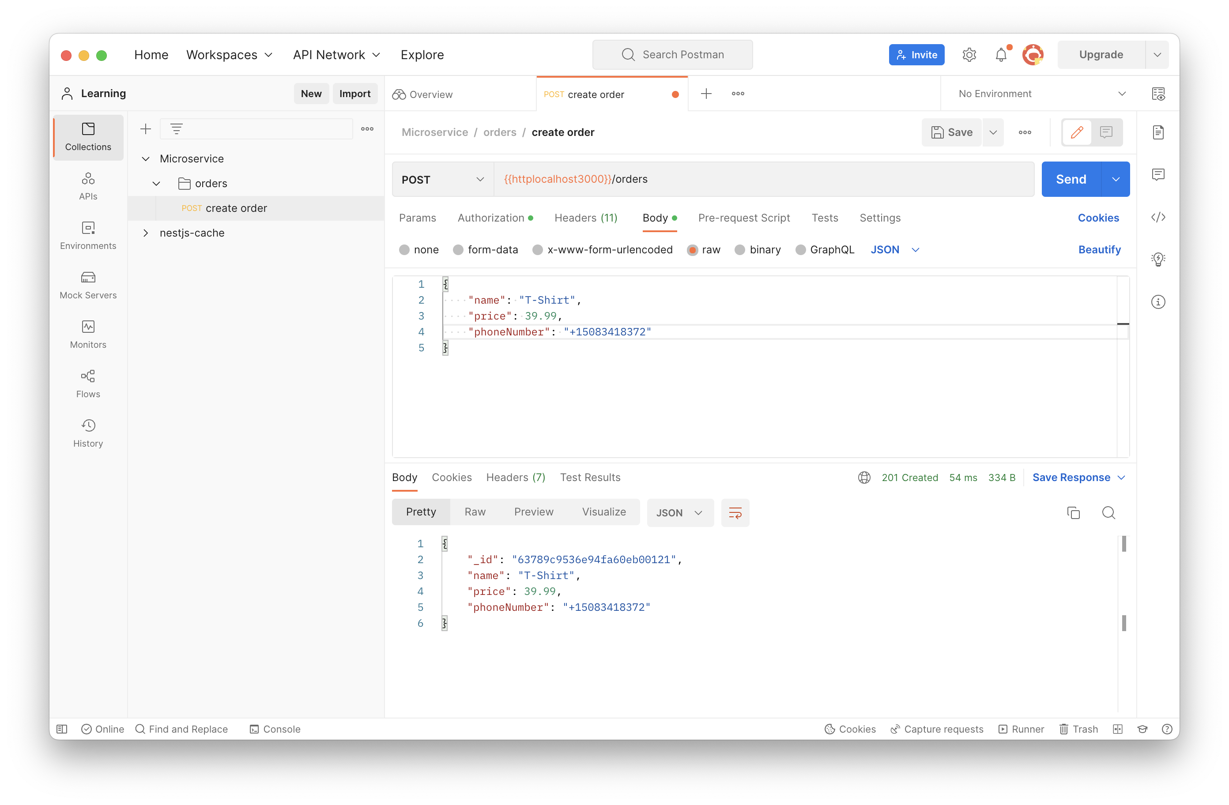
Task: Expand the nestjs-cache collection
Action: coord(146,233)
